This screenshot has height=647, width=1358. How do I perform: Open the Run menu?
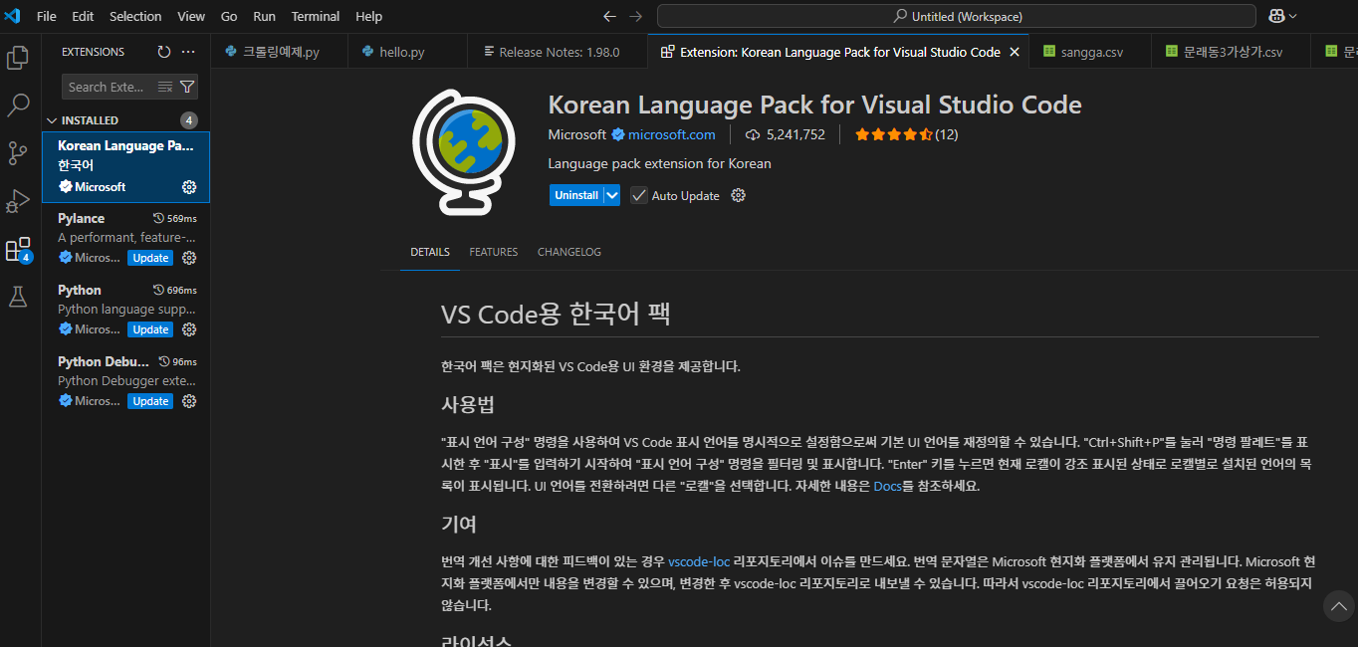point(264,16)
